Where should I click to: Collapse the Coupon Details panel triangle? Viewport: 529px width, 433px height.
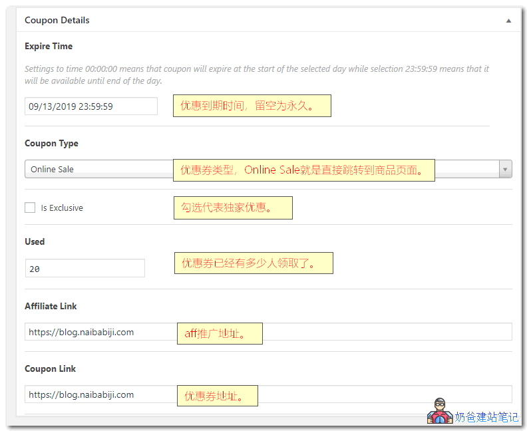508,21
